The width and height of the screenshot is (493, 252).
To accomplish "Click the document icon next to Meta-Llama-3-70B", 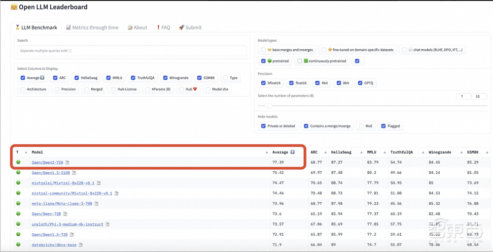I will 97,203.
